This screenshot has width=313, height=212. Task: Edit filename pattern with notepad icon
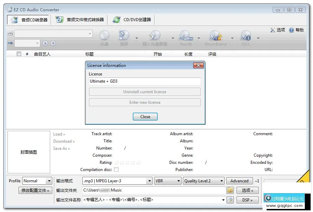[230, 200]
